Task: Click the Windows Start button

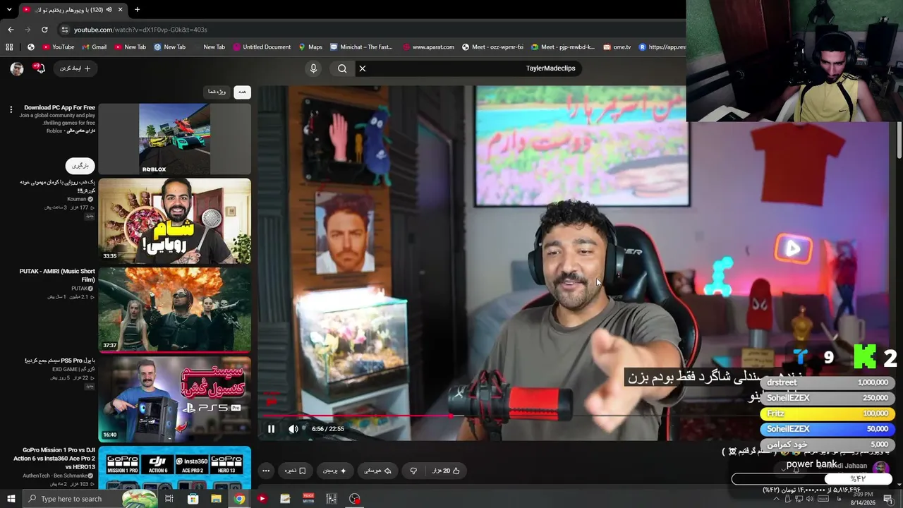Action: (11, 499)
